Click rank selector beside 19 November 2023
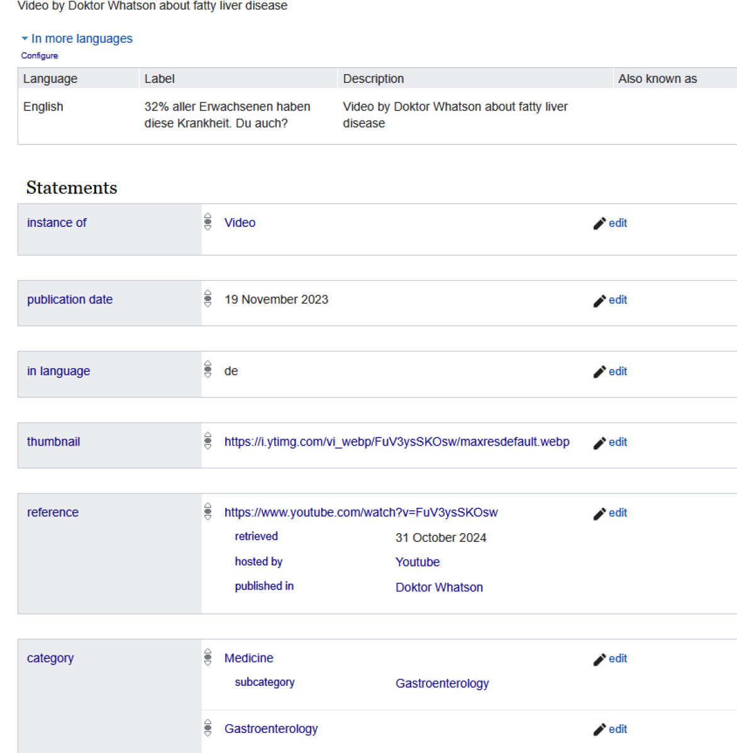Image resolution: width=737 pixels, height=753 pixels. (x=208, y=299)
